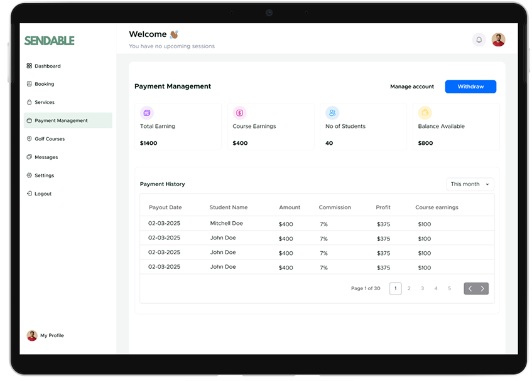The image size is (532, 381).
Task: Click the Withdraw button
Action: coord(470,86)
